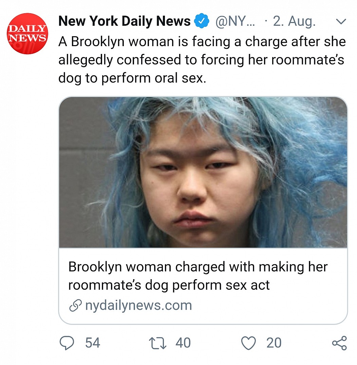
Task: Open tweet options chevron menu
Action: click(341, 22)
